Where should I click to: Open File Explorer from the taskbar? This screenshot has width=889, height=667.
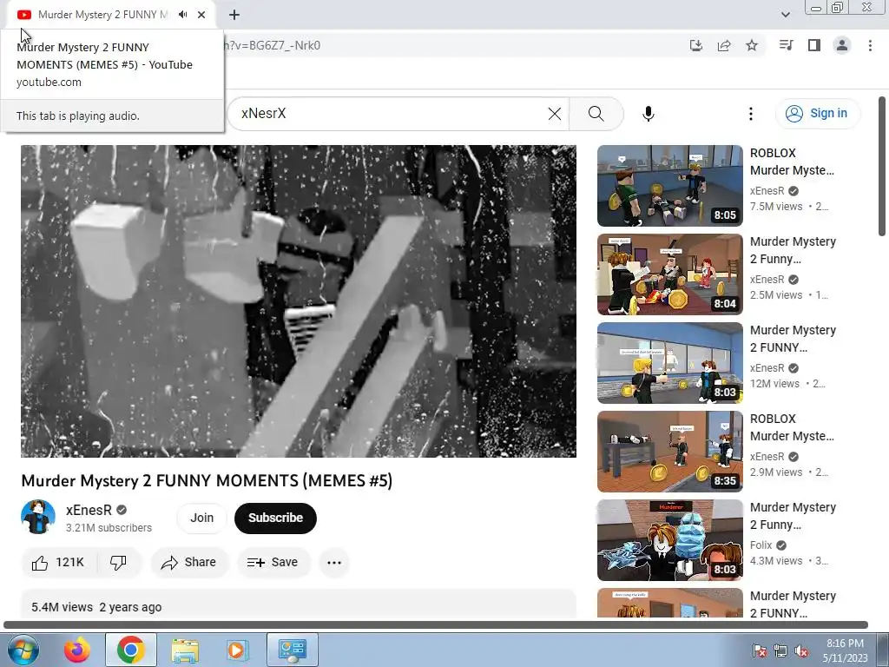click(x=185, y=650)
